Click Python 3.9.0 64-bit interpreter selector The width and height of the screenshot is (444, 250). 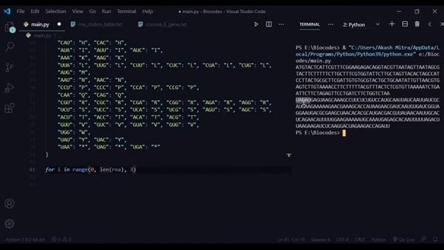(x=25, y=240)
